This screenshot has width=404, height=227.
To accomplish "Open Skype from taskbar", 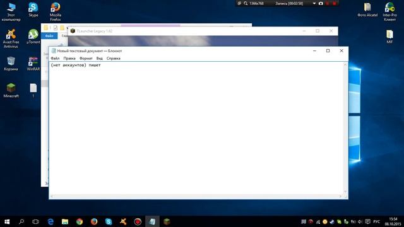I will click(x=109, y=221).
